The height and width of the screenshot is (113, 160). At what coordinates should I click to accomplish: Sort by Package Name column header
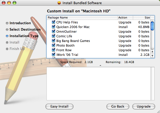point(82,18)
